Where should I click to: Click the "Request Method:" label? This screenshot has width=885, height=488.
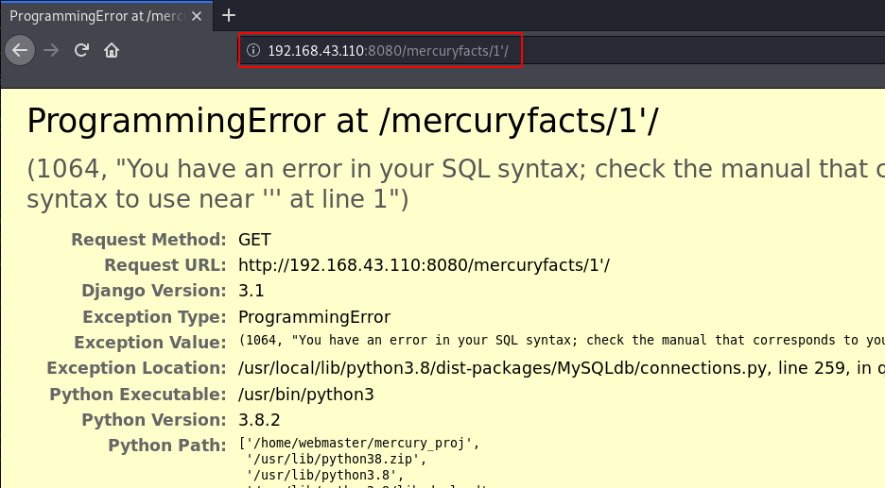click(148, 240)
